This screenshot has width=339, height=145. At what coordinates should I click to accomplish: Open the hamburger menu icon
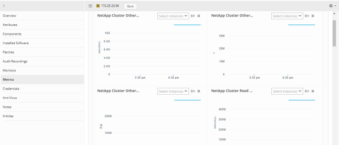(90, 6)
